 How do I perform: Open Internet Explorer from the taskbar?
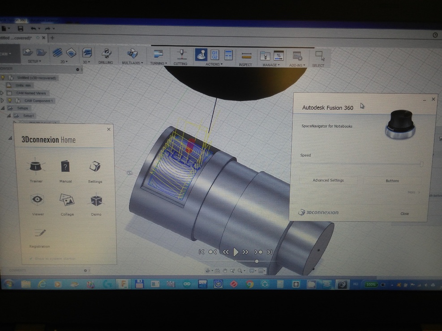42,284
